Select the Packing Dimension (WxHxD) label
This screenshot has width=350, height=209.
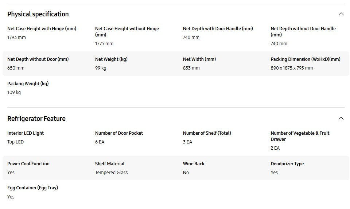pyautogui.click(x=305, y=59)
